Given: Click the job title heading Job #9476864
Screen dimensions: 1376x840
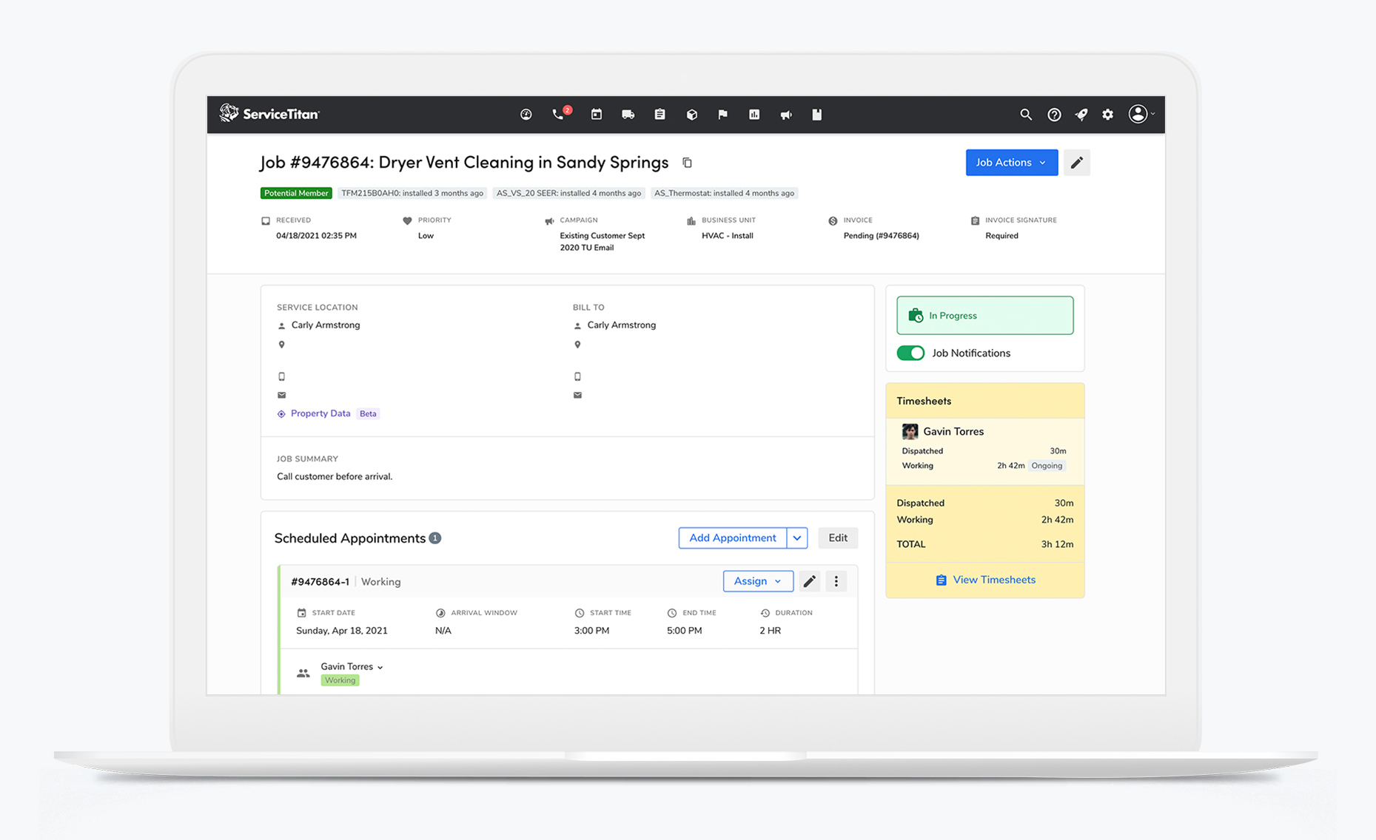Looking at the screenshot, I should click(464, 163).
